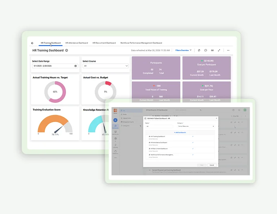
Task: Click the Bold BI logo in sidebar
Action: point(115,111)
